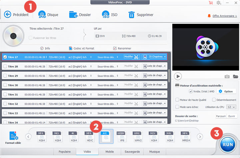Toggle Nvidia / Intel / AMD acceleration
This screenshot has width=240, height=158.
coord(191,91)
